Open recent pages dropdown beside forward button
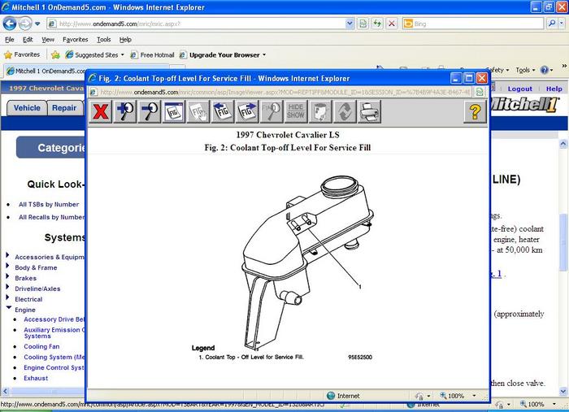Image resolution: width=569 pixels, height=412 pixels. pyautogui.click(x=37, y=24)
